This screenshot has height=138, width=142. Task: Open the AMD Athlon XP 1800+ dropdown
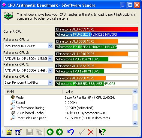pos(50,59)
